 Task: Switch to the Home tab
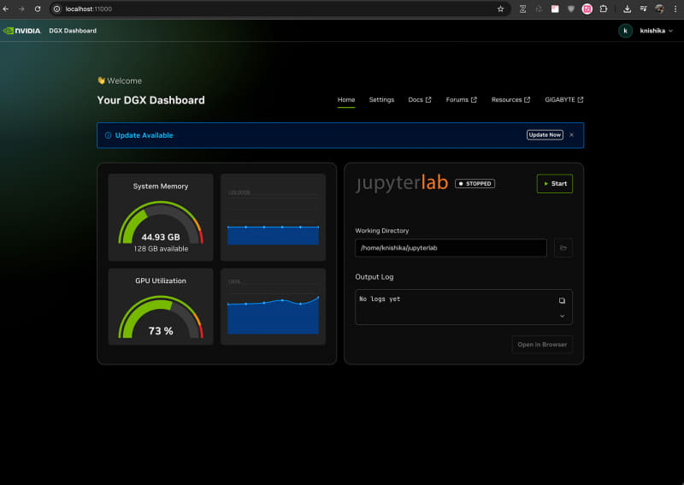(346, 99)
